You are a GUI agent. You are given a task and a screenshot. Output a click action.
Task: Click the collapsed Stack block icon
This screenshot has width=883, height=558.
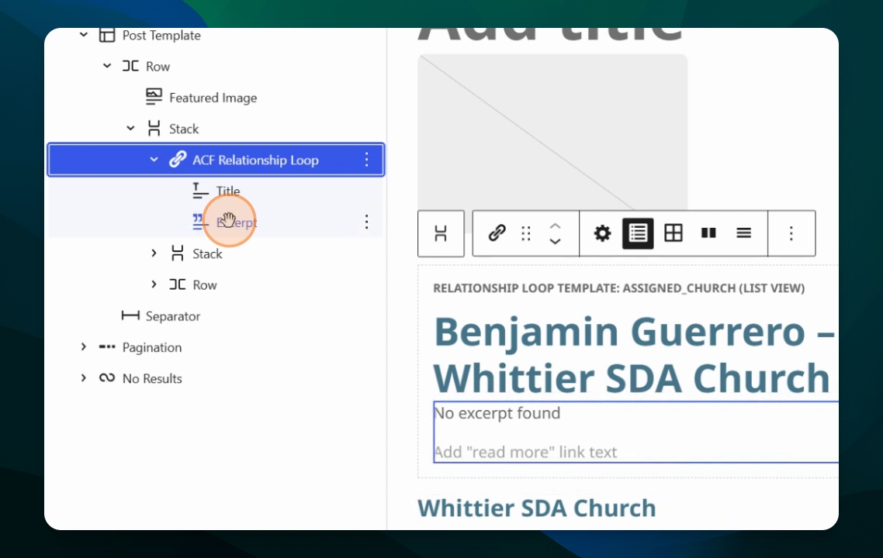[x=178, y=253]
